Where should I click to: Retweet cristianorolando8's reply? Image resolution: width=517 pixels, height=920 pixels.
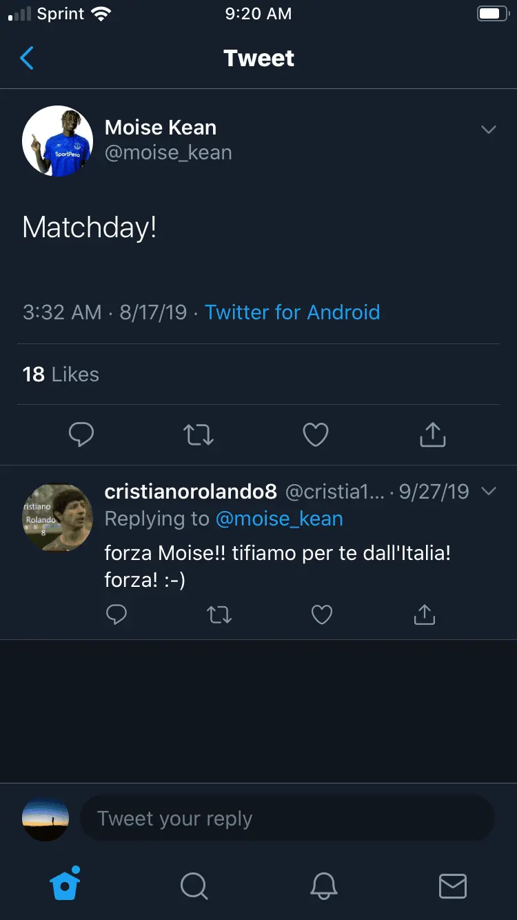pyautogui.click(x=219, y=614)
